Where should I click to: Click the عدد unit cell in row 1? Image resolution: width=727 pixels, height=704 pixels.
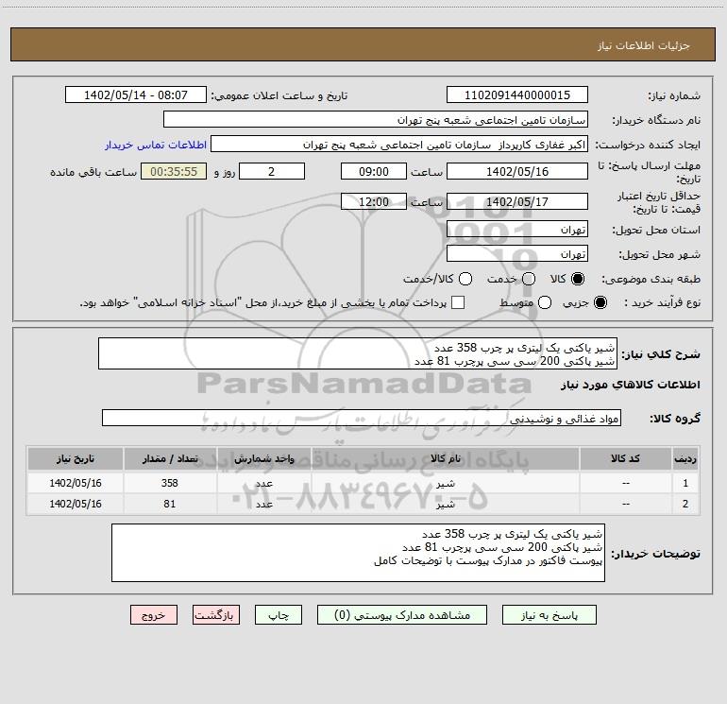click(264, 483)
